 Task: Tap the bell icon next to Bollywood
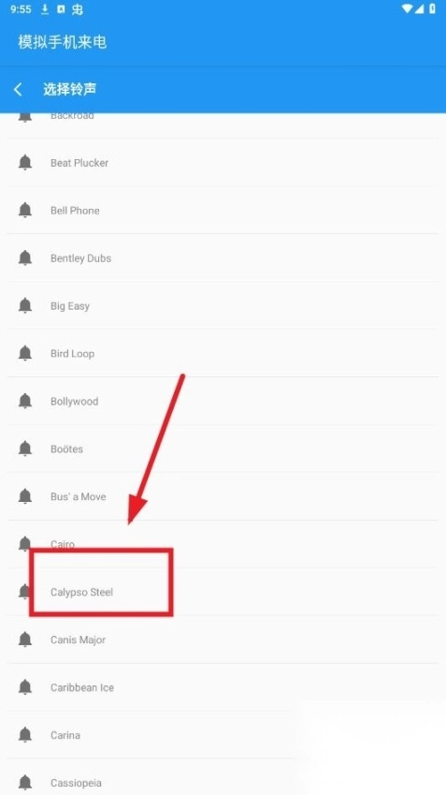(x=25, y=401)
